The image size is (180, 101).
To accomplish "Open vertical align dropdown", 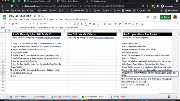I will (111, 24).
